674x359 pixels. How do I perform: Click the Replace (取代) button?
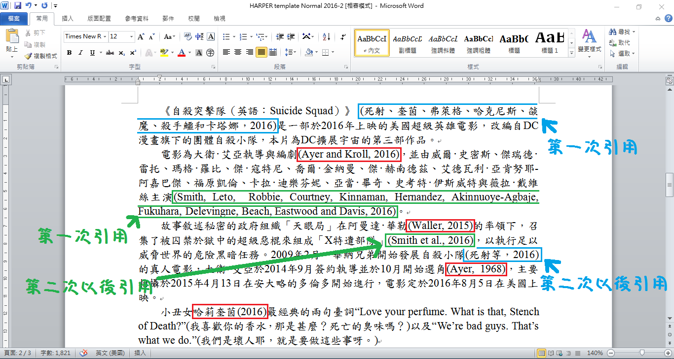620,43
